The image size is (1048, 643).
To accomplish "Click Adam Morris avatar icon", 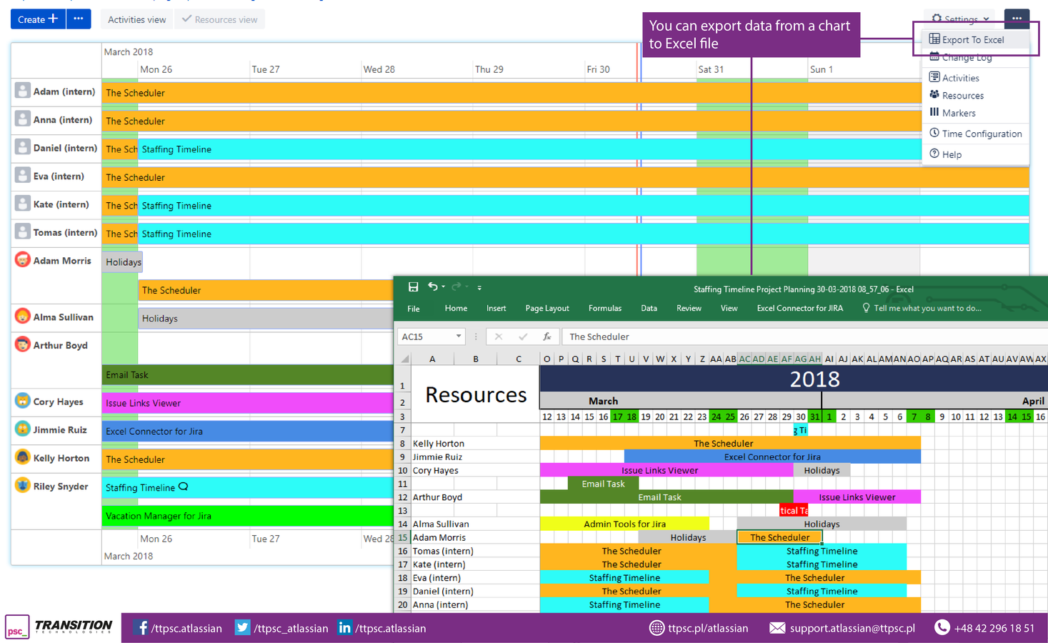I will (x=23, y=260).
